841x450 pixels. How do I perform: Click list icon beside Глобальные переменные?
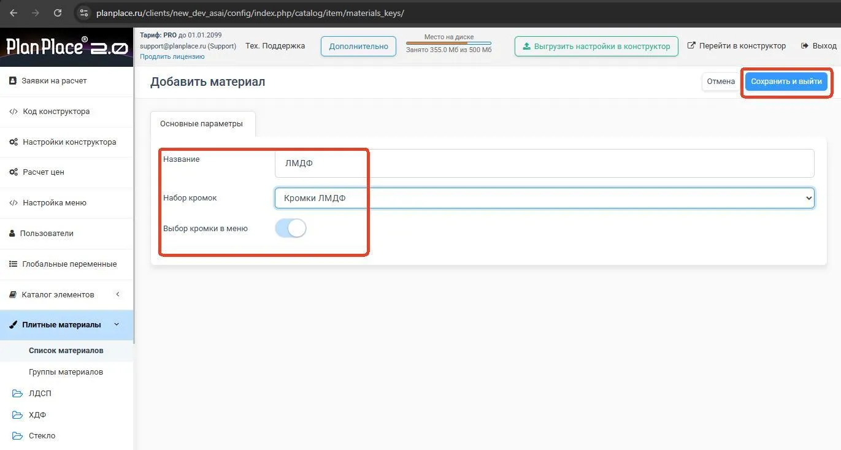coord(13,264)
